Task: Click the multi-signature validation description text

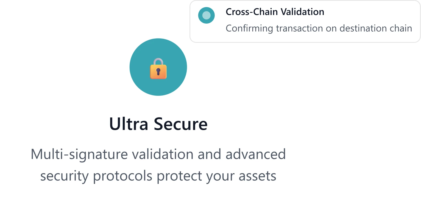Action: coord(158,165)
